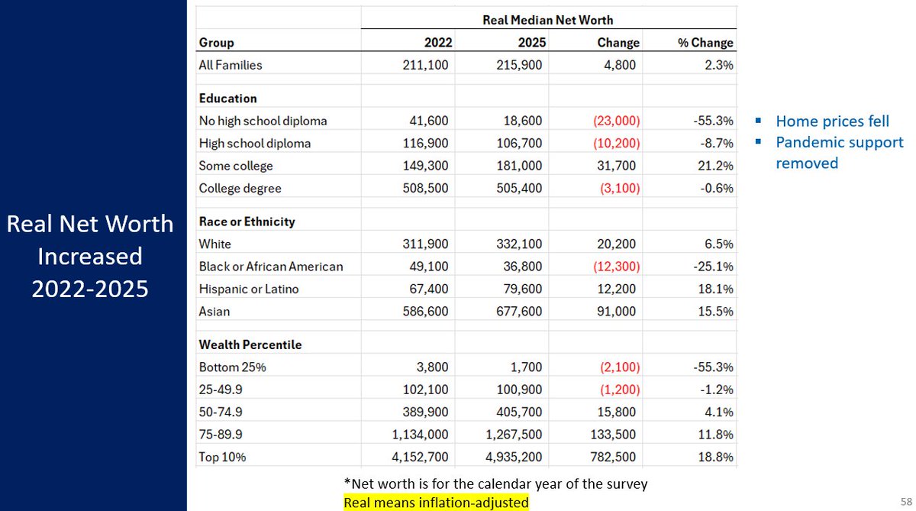The height and width of the screenshot is (511, 916).
Task: Select the College degree 2022 value 508,500
Action: tap(427, 188)
